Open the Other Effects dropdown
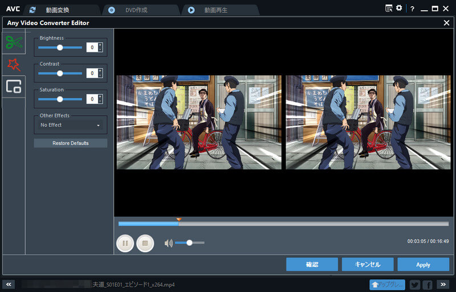The image size is (456, 292). point(70,125)
